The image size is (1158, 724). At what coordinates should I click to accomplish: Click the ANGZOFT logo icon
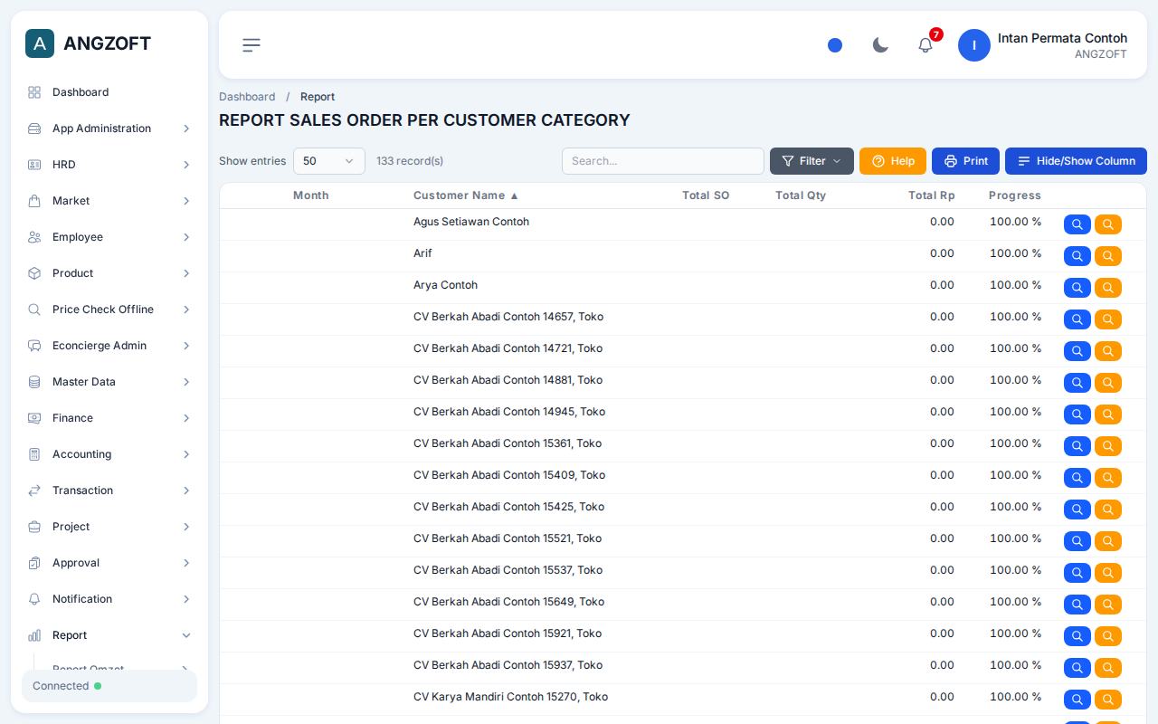[40, 43]
